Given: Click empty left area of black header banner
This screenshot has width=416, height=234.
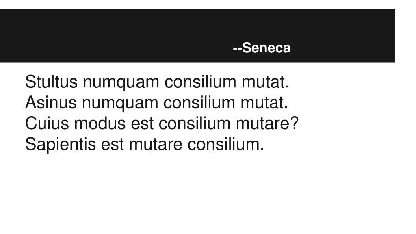Looking at the screenshot, I should 80,36.
